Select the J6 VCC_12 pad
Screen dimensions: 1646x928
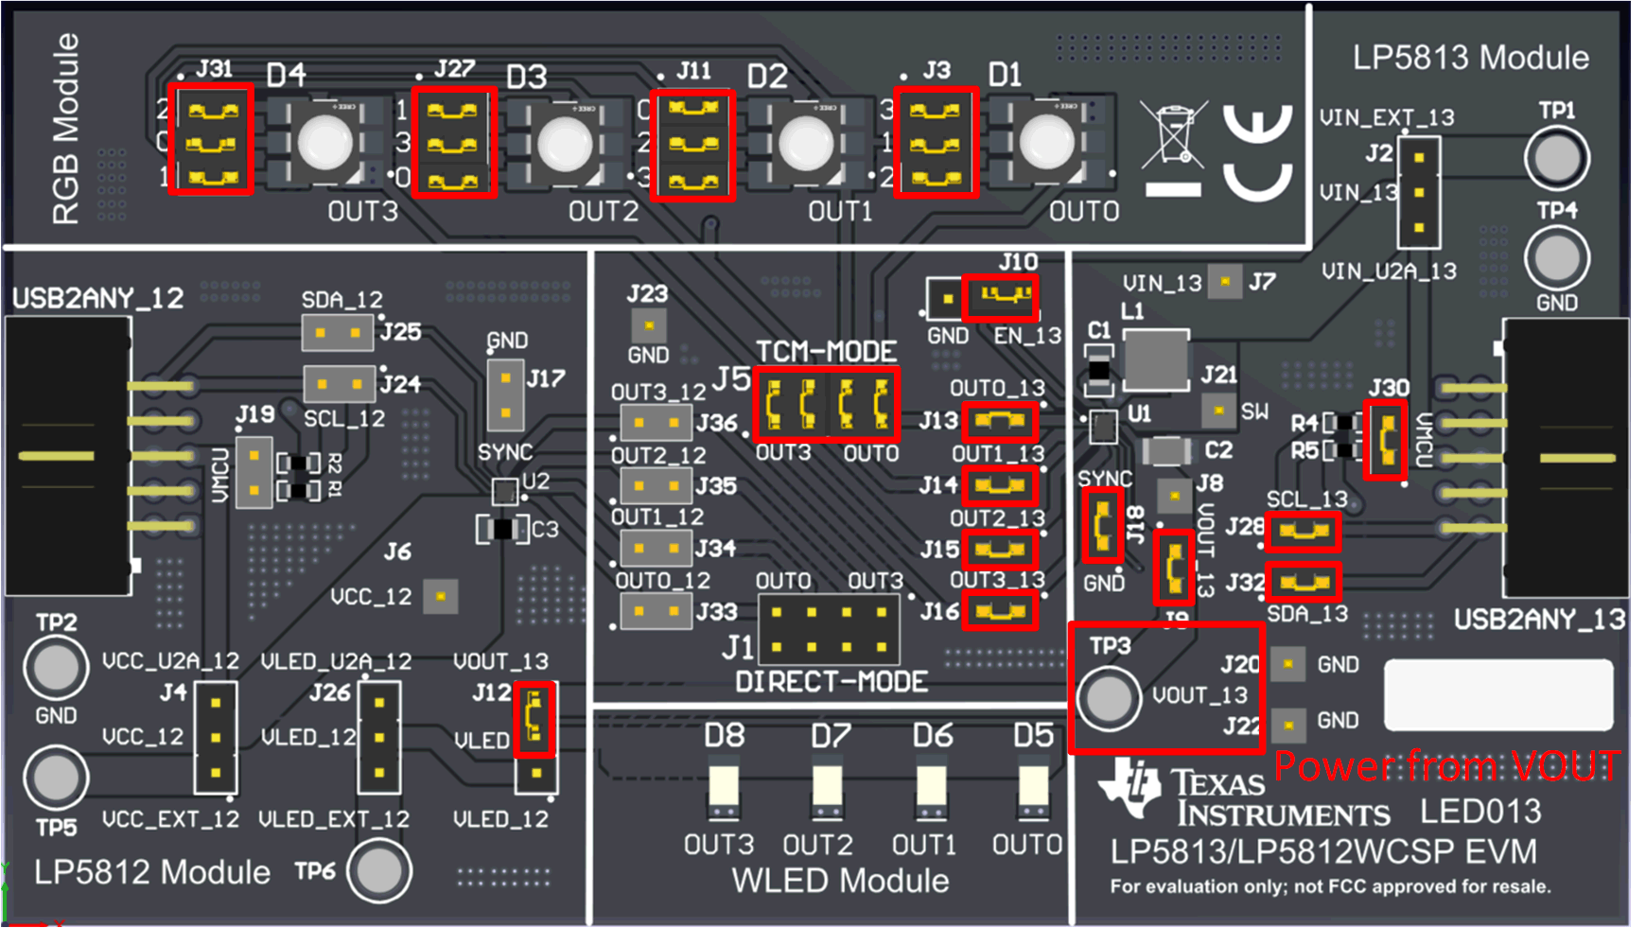[441, 596]
